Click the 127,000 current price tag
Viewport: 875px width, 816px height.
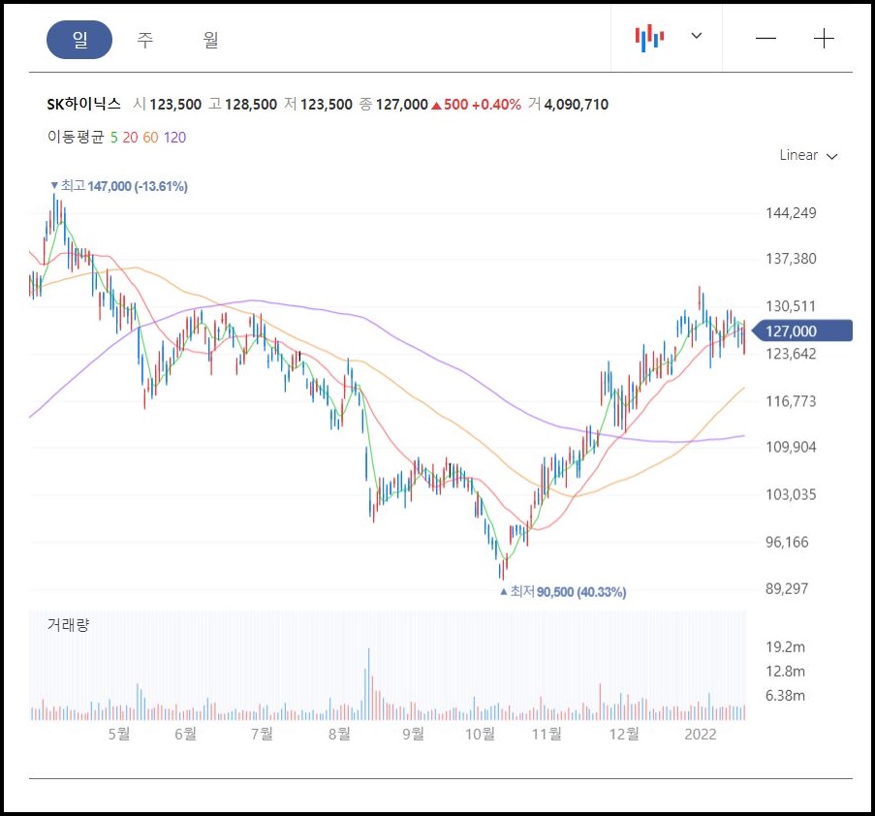coord(802,331)
